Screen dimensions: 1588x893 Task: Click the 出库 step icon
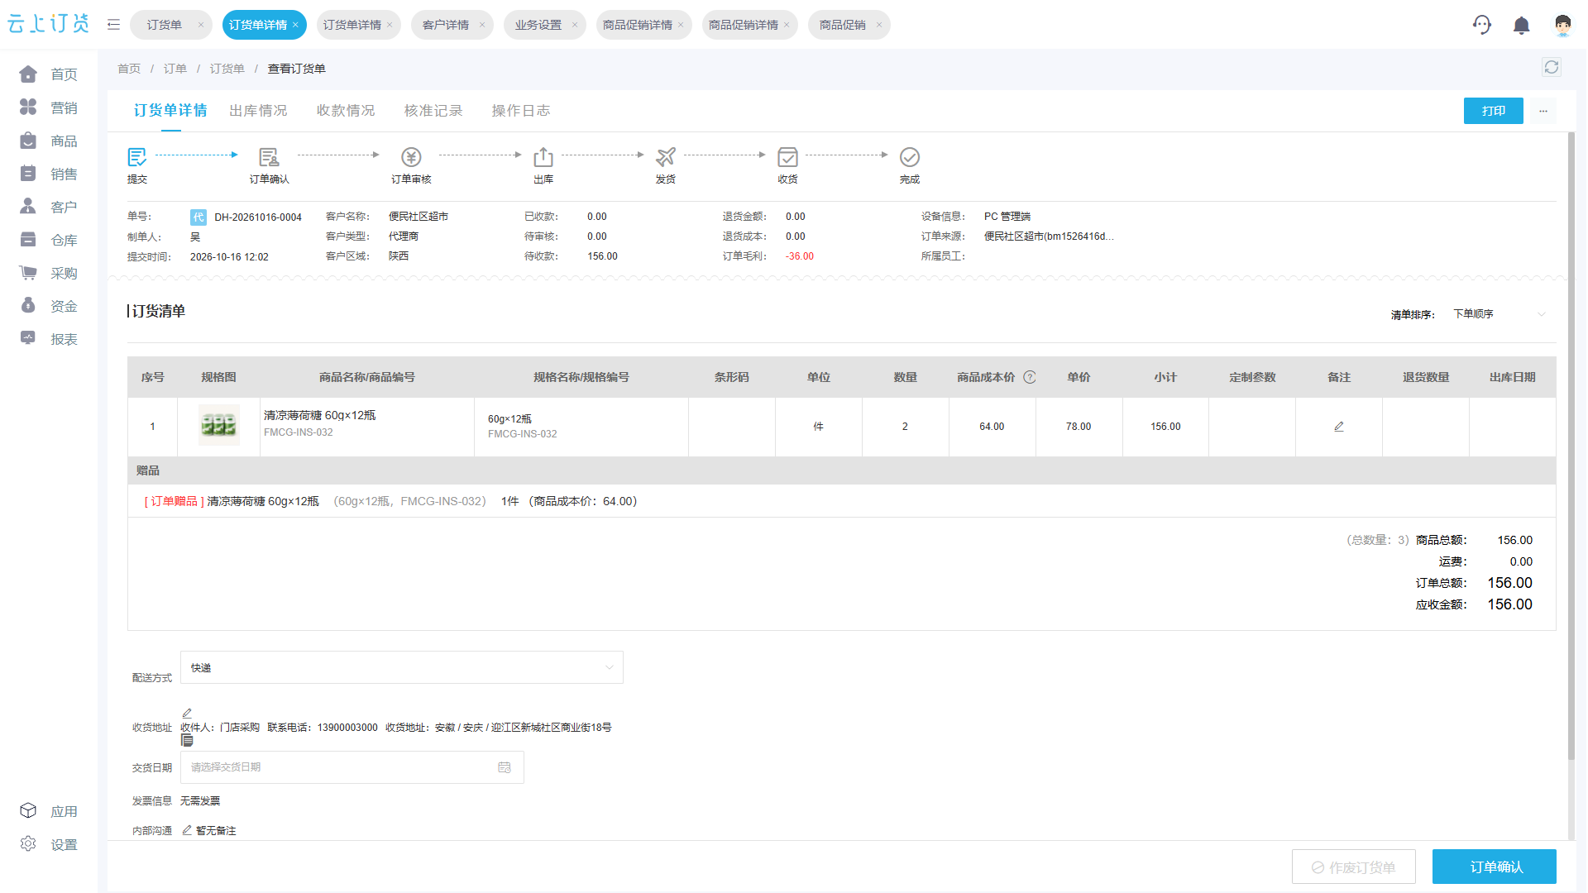point(543,157)
